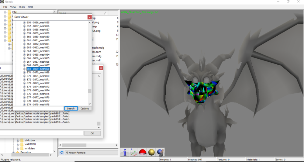Click the Data Viewer search text field
Viewport: 304px width, 162px height.
click(x=38, y=109)
